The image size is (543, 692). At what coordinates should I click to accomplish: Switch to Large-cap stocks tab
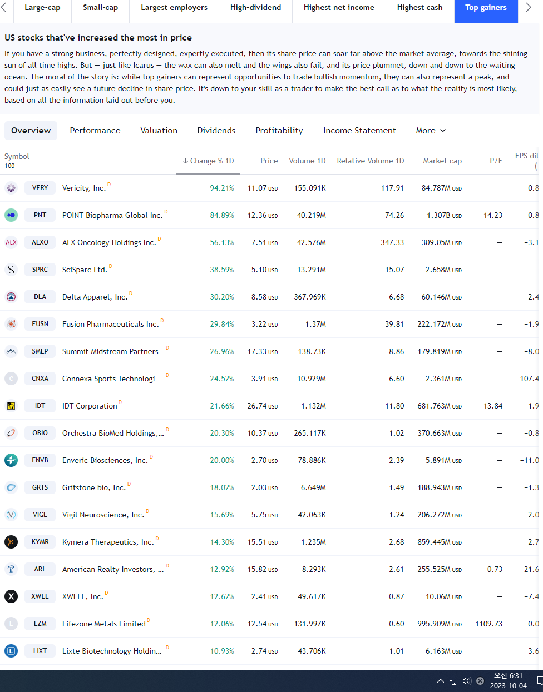42,8
